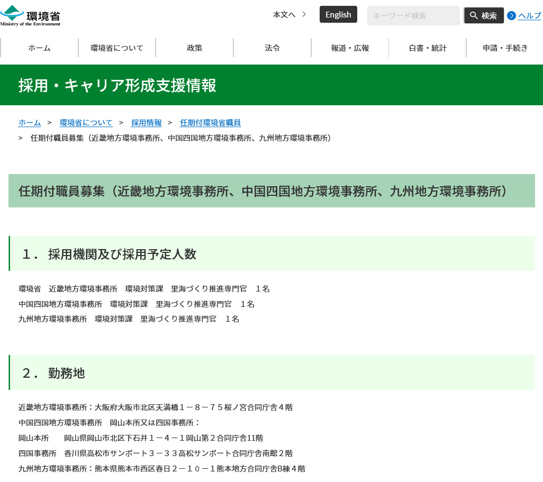Viewport: 543px width, 482px height.
Task: Follow the 環境省について breadcrumb link
Action: (86, 122)
